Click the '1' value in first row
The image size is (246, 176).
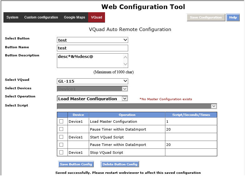pyautogui.click(x=167, y=122)
